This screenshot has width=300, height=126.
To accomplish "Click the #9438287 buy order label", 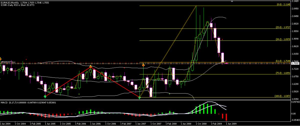I will coord(8,61).
